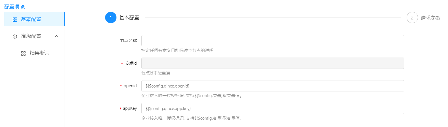Image resolution: width=448 pixels, height=127 pixels.
Task: Click the greyed-out 节点Id field
Action: 273,63
